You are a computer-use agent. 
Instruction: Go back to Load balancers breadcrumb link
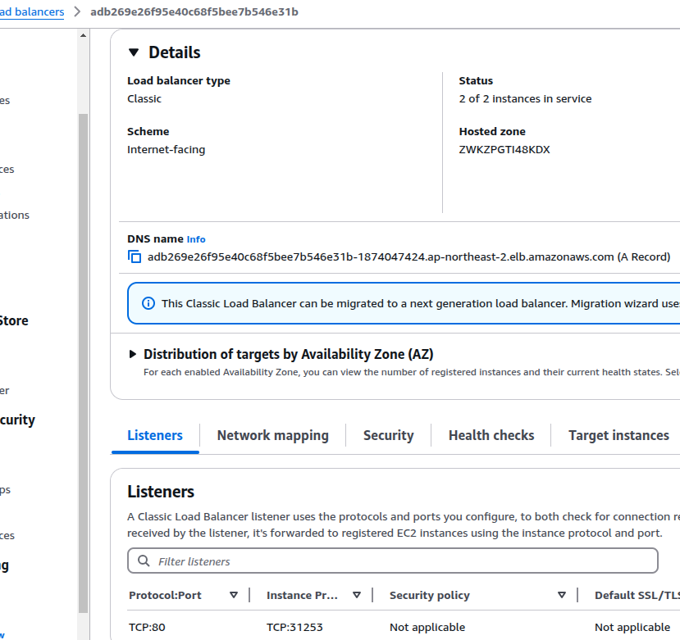32,11
